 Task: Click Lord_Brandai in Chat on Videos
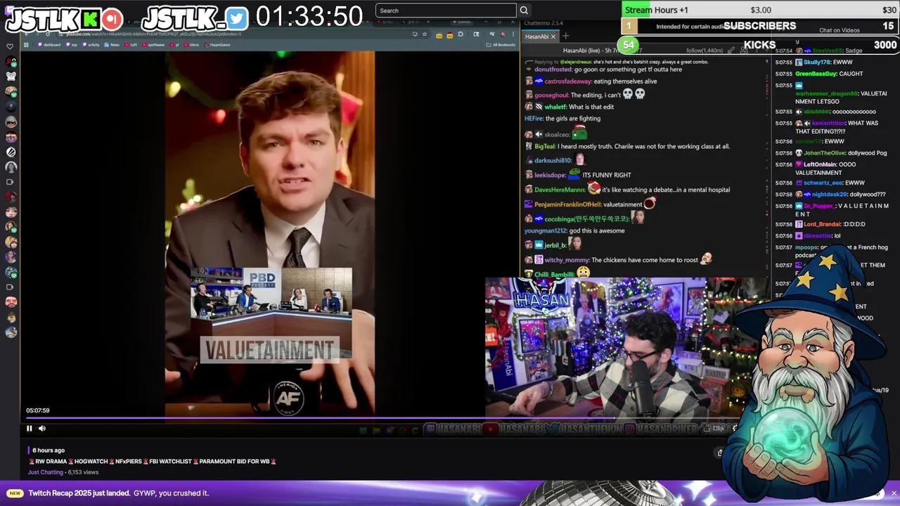[x=822, y=224]
